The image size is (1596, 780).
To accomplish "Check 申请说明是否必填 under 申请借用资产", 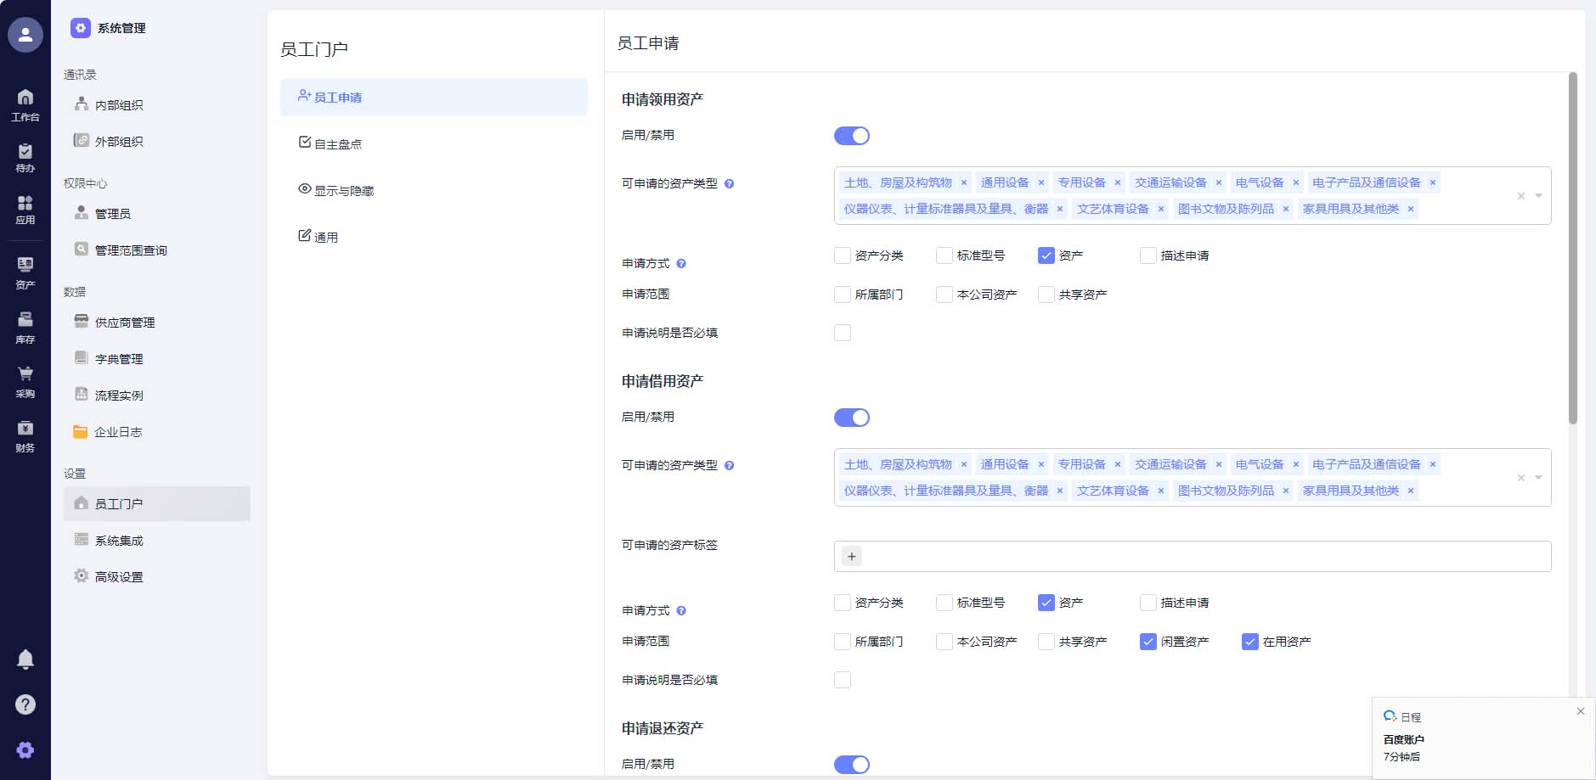I will click(843, 680).
